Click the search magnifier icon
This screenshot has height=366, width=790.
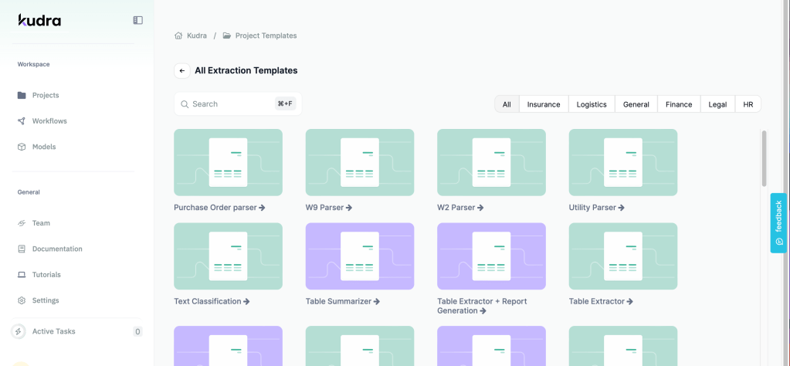(185, 103)
